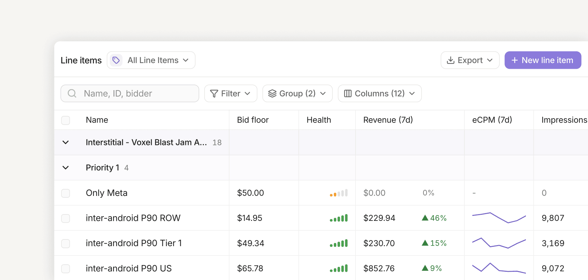The height and width of the screenshot is (280, 588).
Task: Click eCPM sparkline for inter-android P90 ROW
Action: point(499,218)
